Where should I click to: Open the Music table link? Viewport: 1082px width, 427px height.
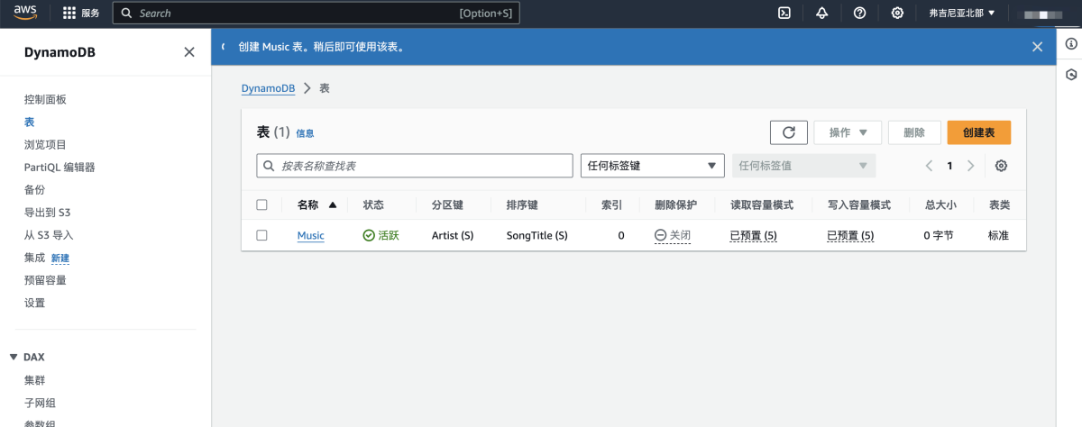coord(311,235)
